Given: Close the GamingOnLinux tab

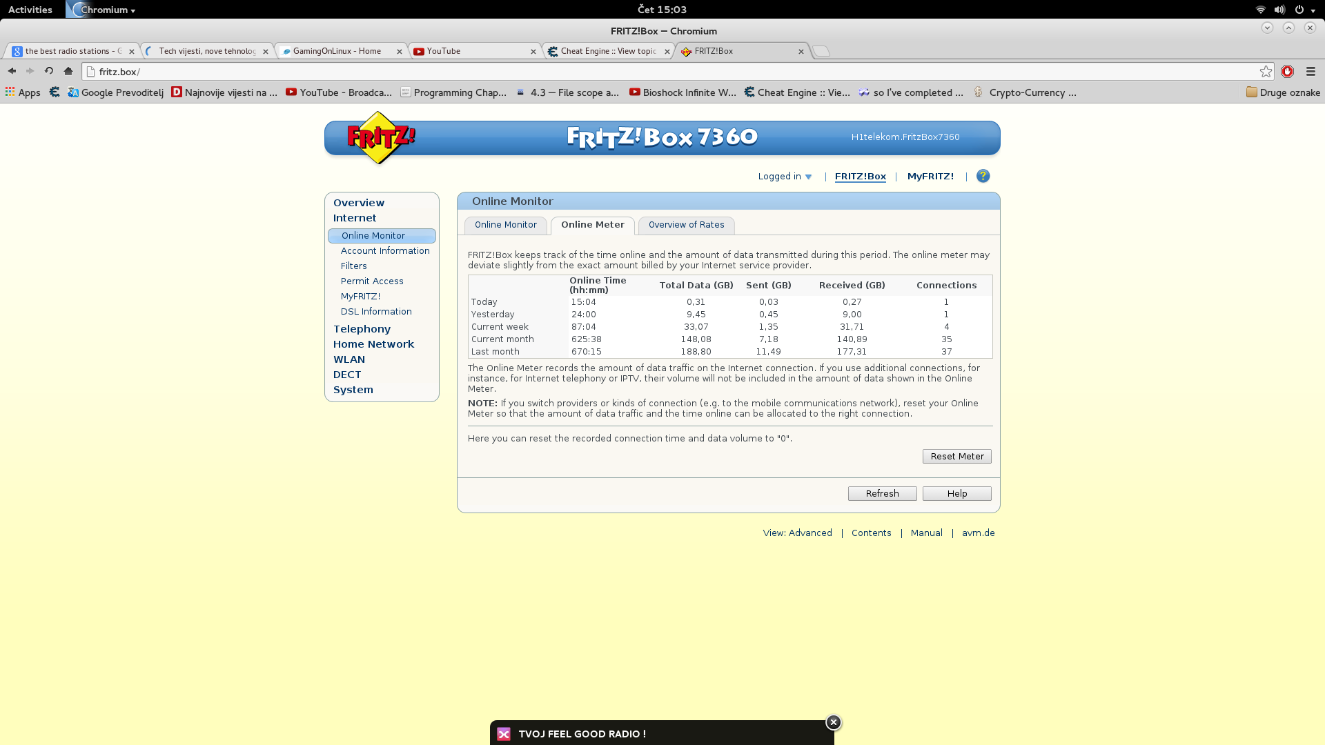Looking at the screenshot, I should 399,52.
